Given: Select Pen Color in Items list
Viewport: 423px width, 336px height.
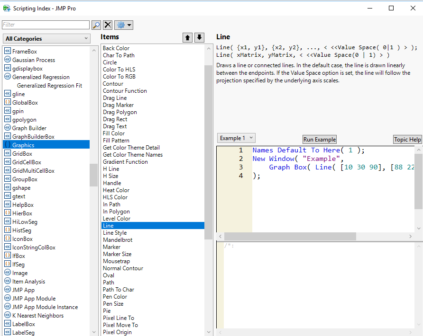Looking at the screenshot, I should pyautogui.click(x=115, y=297).
